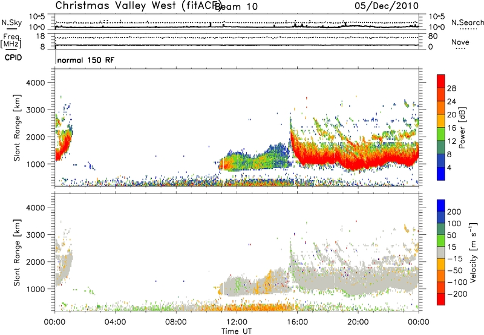
Task: Pick the red top segment of Power color bar
Action: tap(441, 81)
